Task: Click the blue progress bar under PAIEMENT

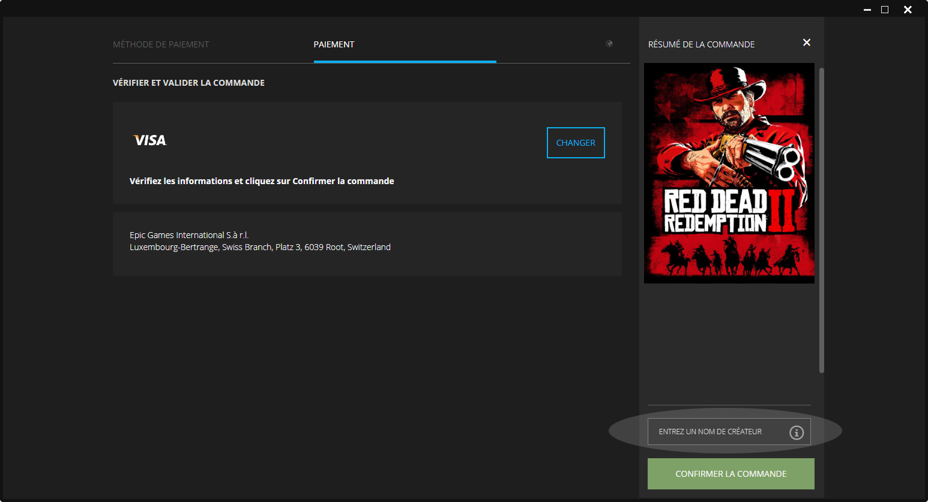Action: pyautogui.click(x=405, y=61)
